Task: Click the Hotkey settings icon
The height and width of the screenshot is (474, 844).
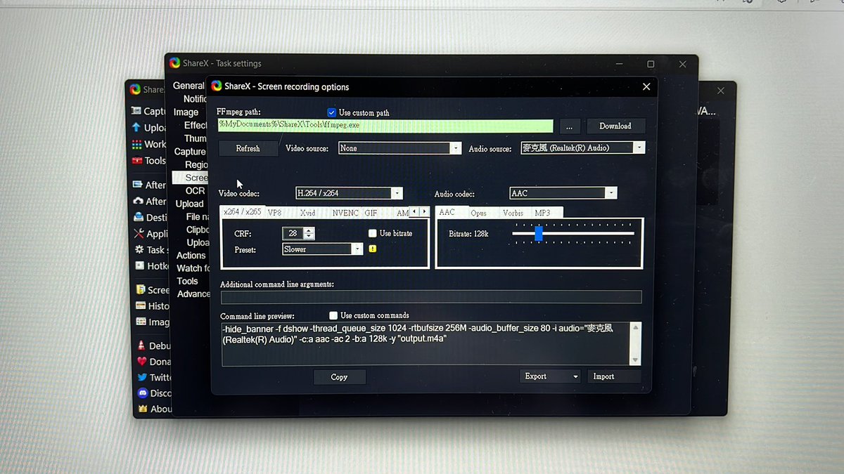Action: [139, 265]
